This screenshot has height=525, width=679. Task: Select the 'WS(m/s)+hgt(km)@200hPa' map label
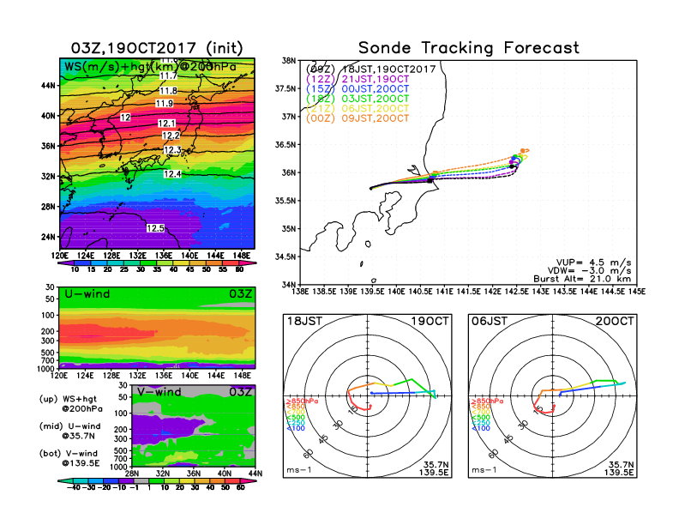click(x=150, y=67)
